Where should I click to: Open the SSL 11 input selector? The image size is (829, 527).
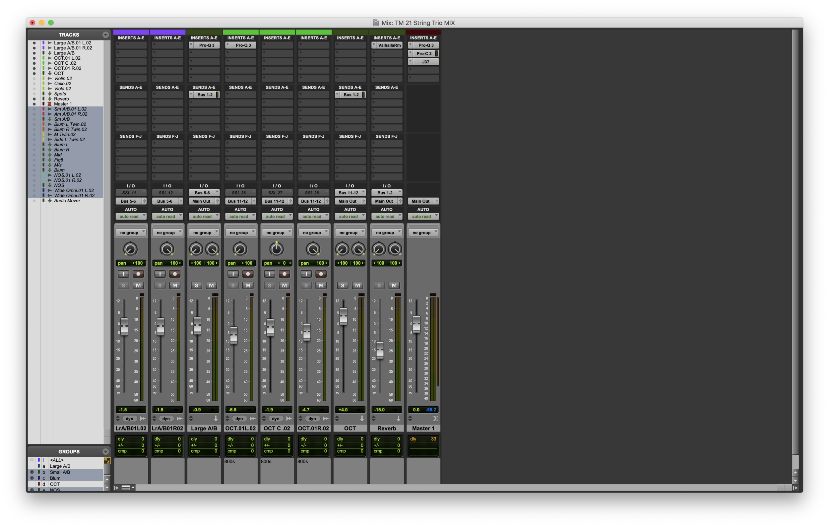tap(131, 193)
